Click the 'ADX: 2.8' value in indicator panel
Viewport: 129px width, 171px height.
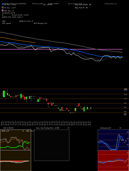pyautogui.click(x=5, y=131)
